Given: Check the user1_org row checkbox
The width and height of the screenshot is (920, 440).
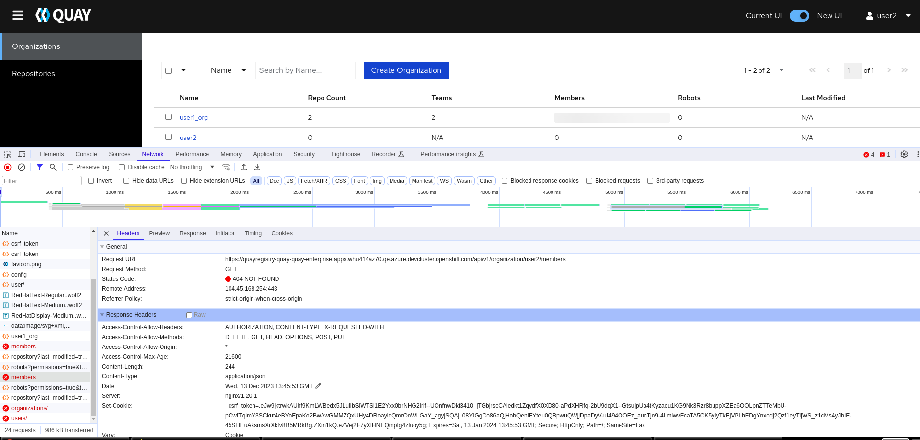Looking at the screenshot, I should coord(169,117).
